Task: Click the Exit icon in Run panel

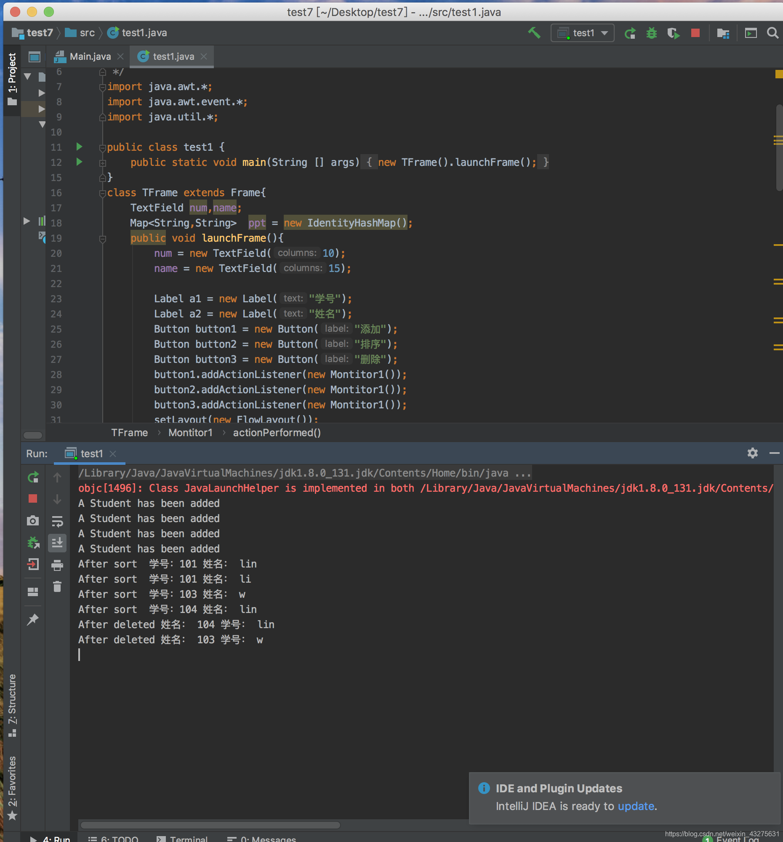Action: pos(33,564)
